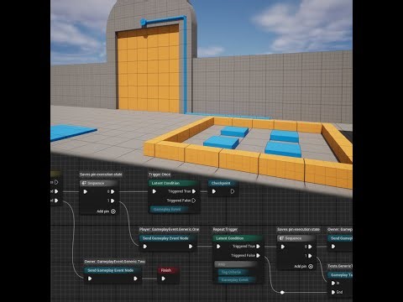
Task: Open the Any dropdown in Repeat Trigger node
Action: [236, 264]
